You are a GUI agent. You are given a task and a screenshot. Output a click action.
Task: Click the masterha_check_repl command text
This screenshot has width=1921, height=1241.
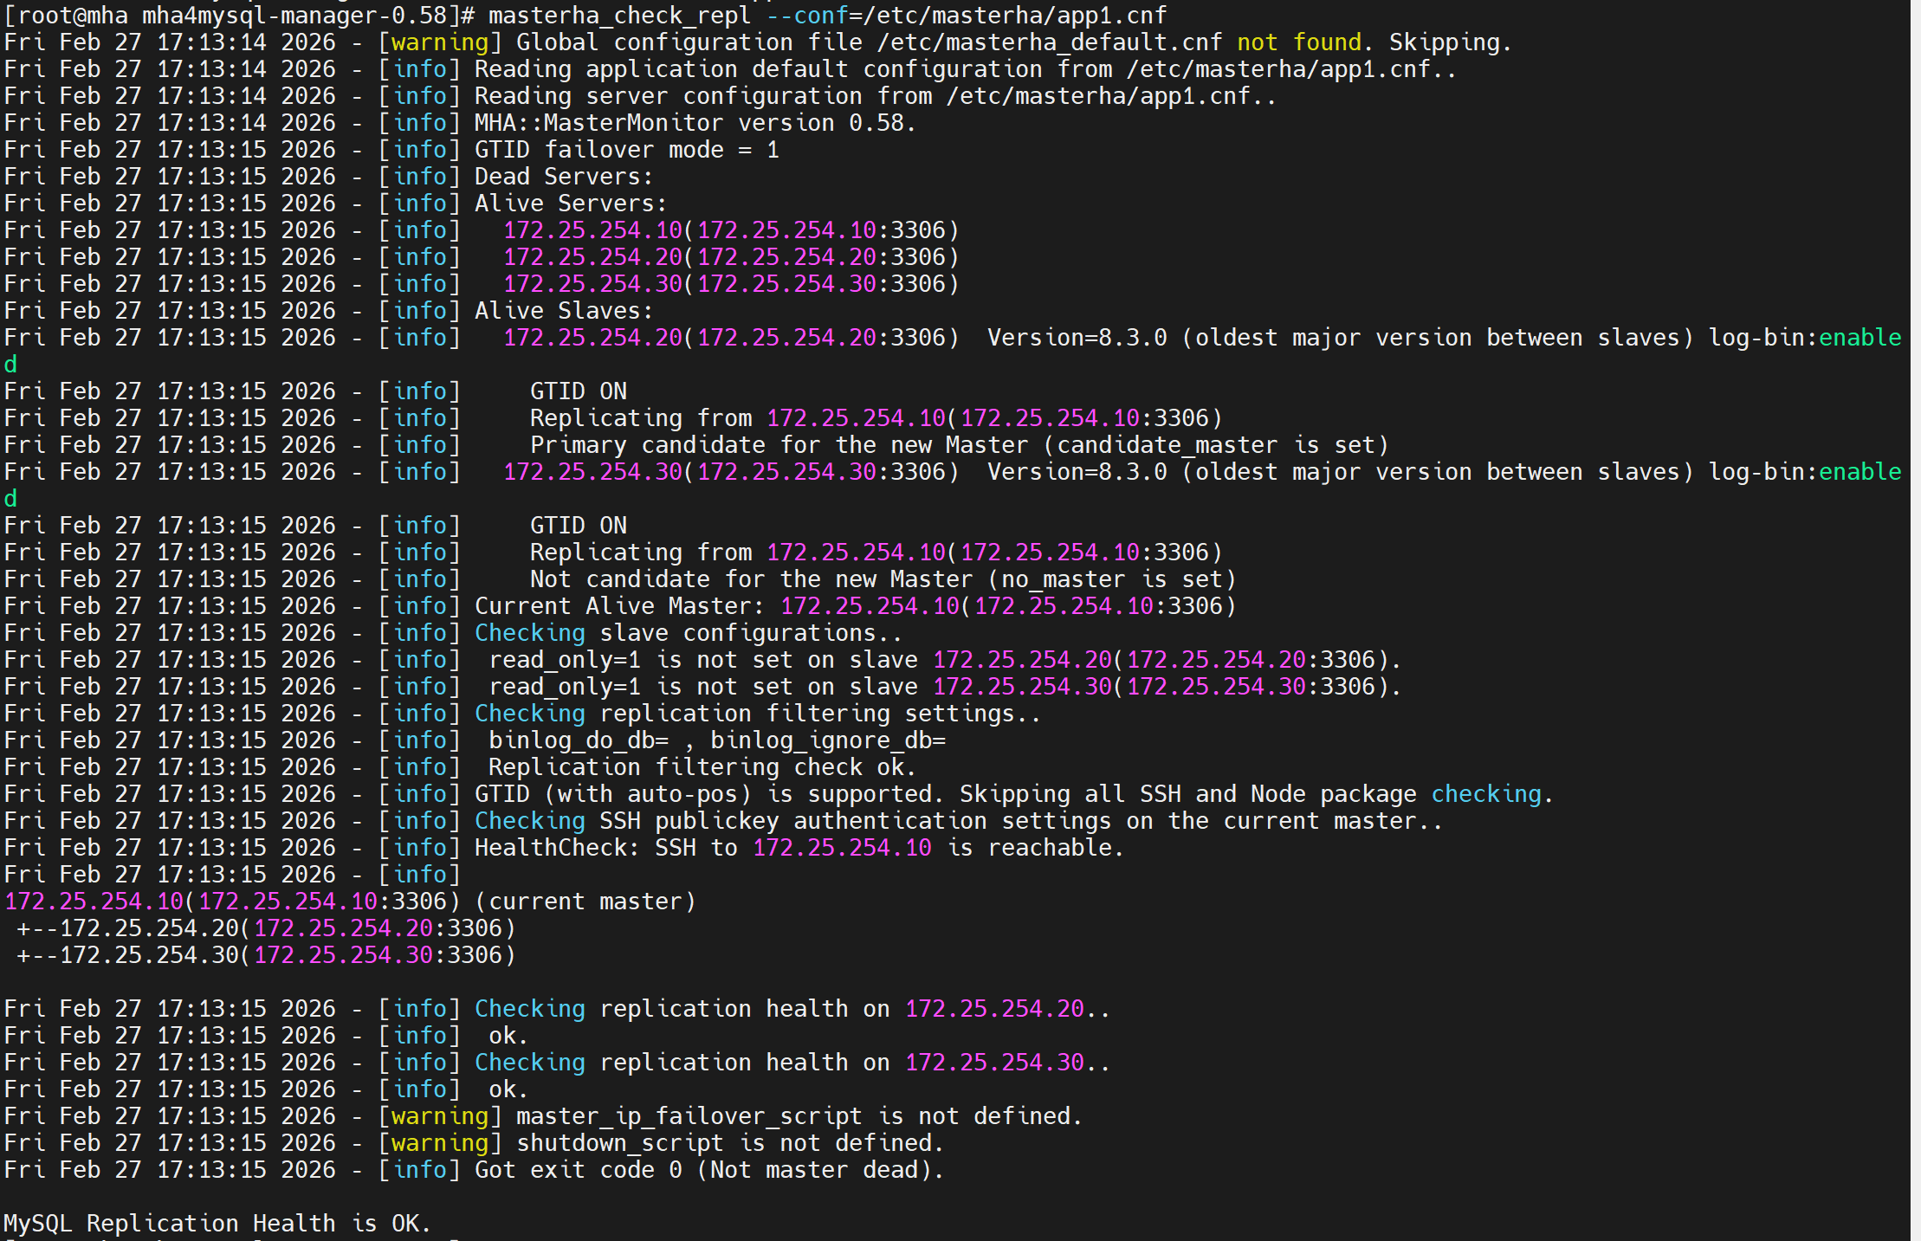619,16
